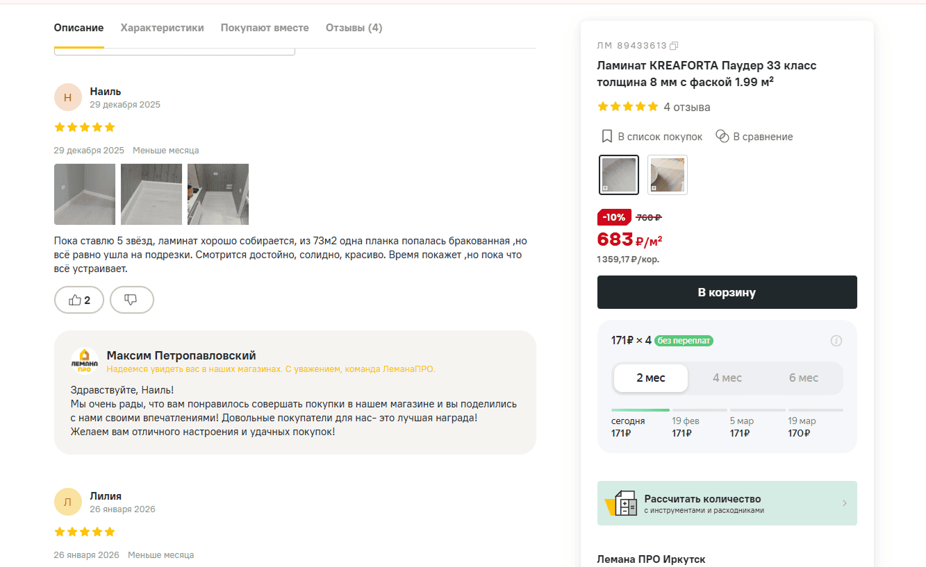Open the installment info icon

tap(836, 341)
